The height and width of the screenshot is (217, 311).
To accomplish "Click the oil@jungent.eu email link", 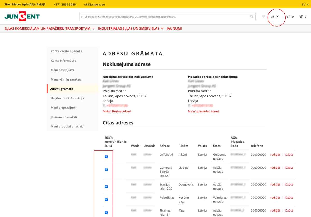I will tap(95, 4).
